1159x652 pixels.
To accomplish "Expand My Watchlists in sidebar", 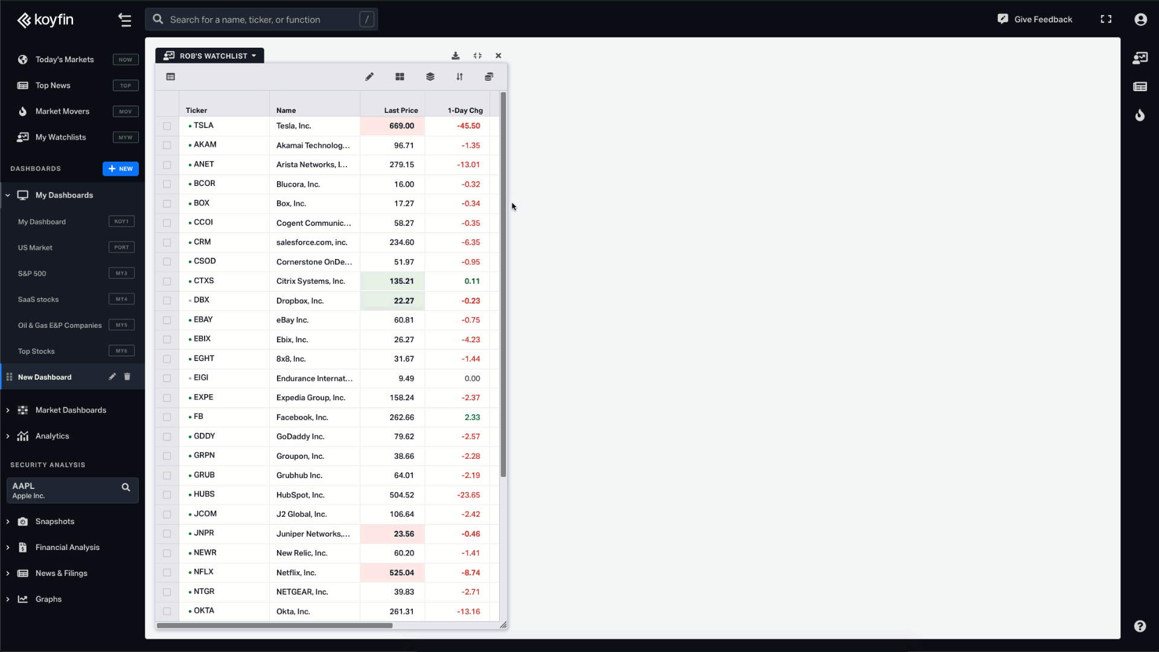I will click(60, 137).
